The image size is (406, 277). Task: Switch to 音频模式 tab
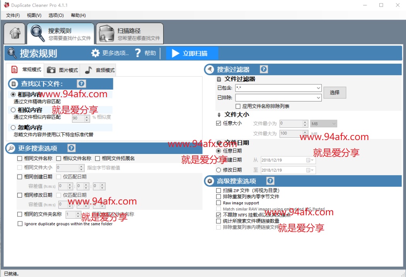98,70
